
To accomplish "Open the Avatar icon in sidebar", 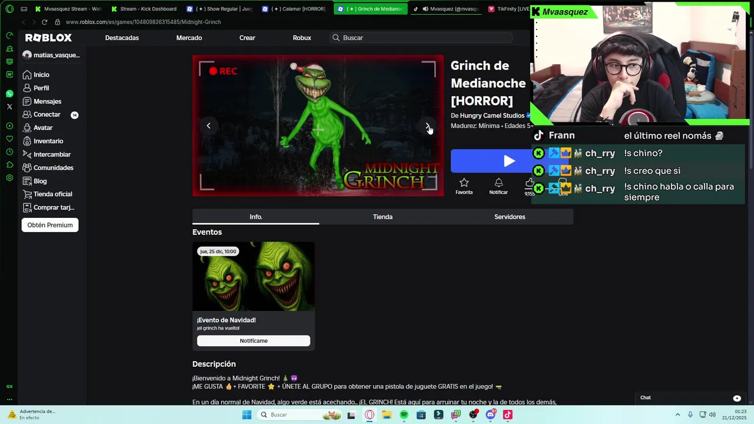I will coord(27,128).
